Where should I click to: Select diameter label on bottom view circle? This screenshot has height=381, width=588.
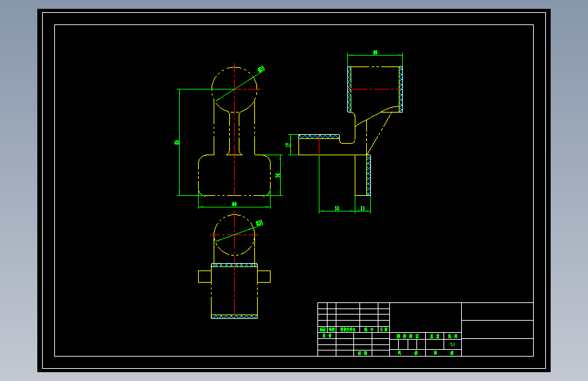point(259,223)
